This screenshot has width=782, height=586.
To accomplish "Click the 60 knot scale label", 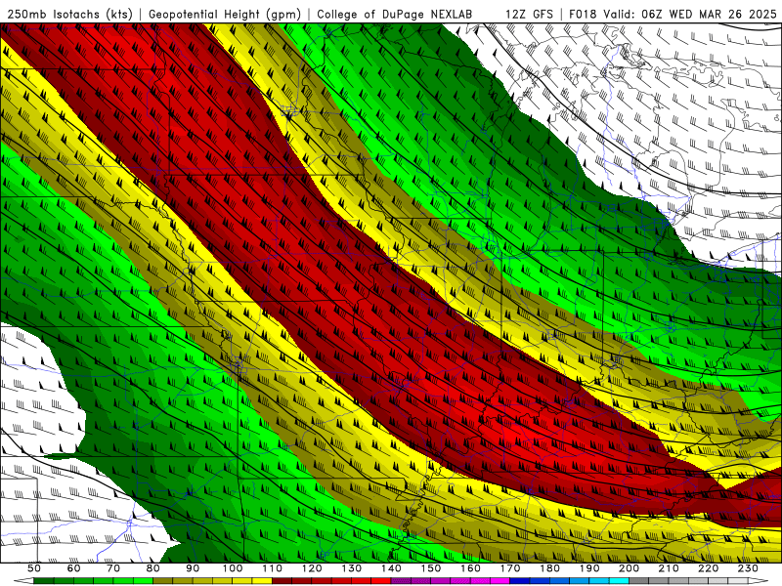I will click(x=74, y=568).
